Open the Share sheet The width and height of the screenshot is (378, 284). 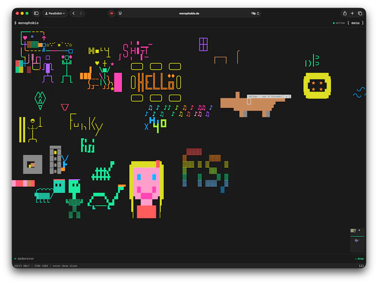345,14
